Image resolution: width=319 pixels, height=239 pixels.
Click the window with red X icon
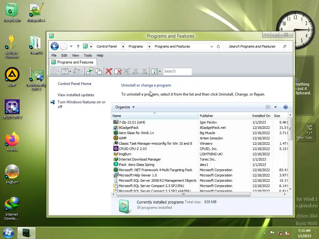click(118, 71)
